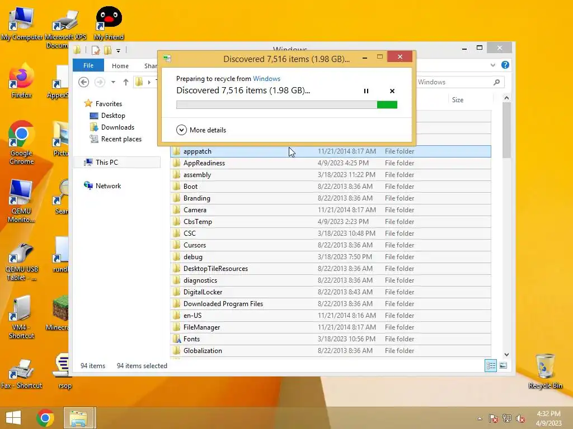Open the Quick Access Toolbar customize dropdown
The width and height of the screenshot is (573, 429).
tap(119, 51)
